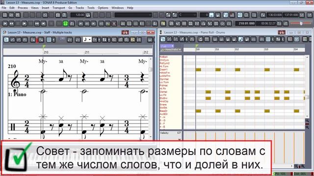Rewind to start with transport button

[x=5, y=23]
